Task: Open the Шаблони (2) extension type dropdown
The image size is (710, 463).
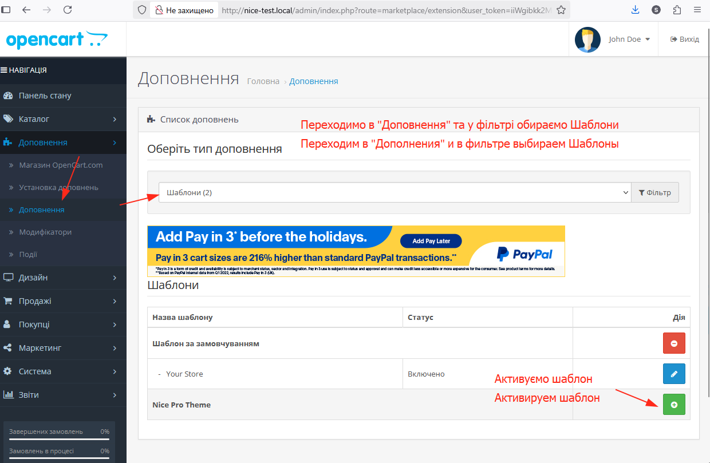Action: tap(395, 192)
